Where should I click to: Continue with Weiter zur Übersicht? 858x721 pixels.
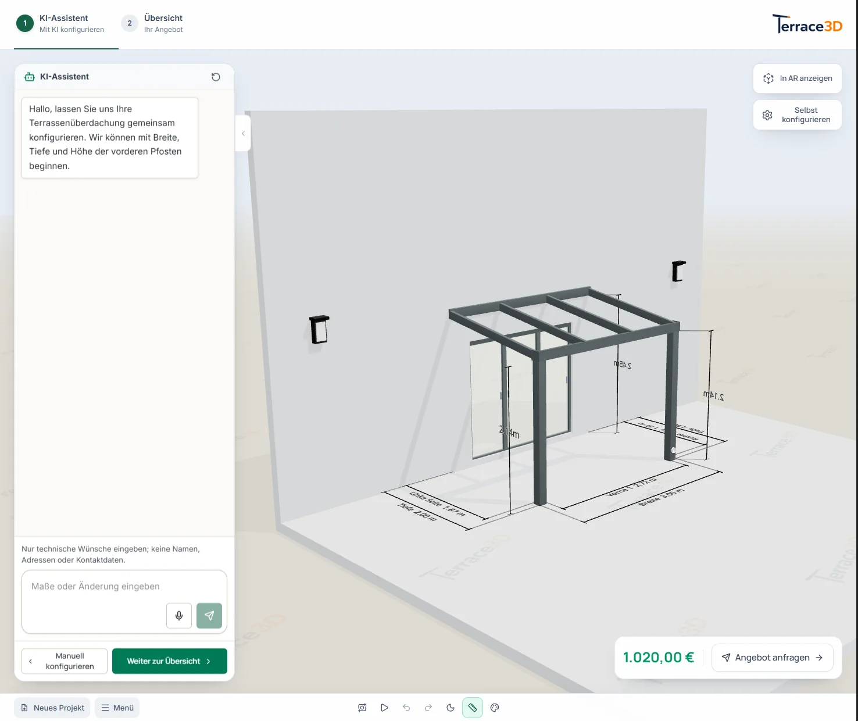coord(170,661)
